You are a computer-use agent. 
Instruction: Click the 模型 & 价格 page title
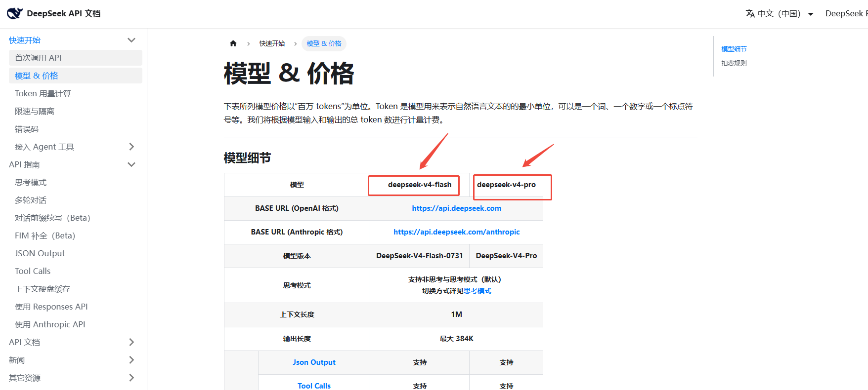[289, 74]
